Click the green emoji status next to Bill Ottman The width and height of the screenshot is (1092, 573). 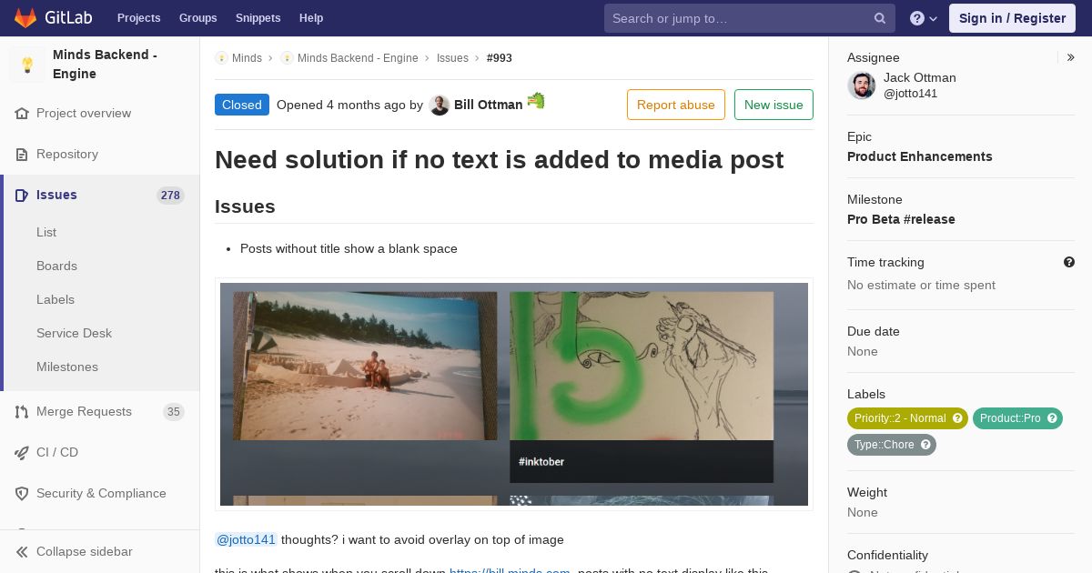[x=536, y=100]
